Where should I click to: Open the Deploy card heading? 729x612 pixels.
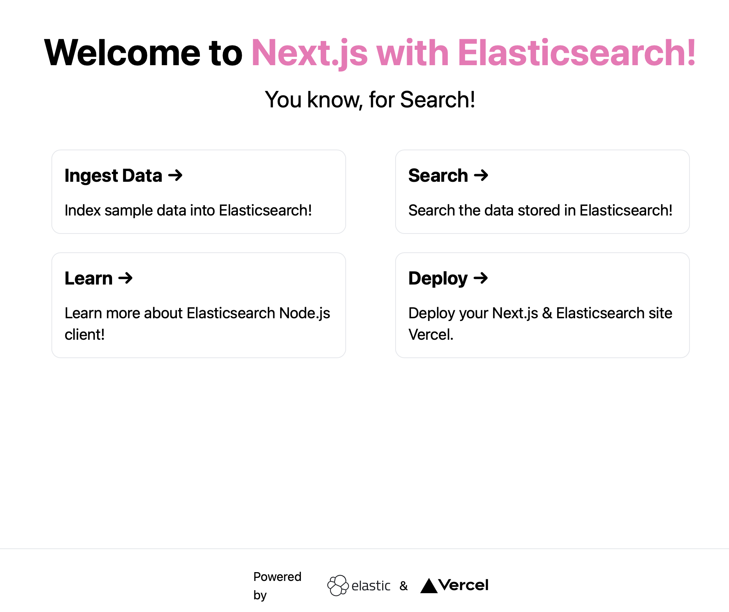coord(438,278)
